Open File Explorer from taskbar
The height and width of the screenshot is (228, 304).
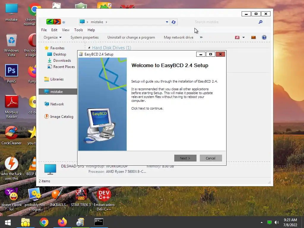tap(26, 222)
